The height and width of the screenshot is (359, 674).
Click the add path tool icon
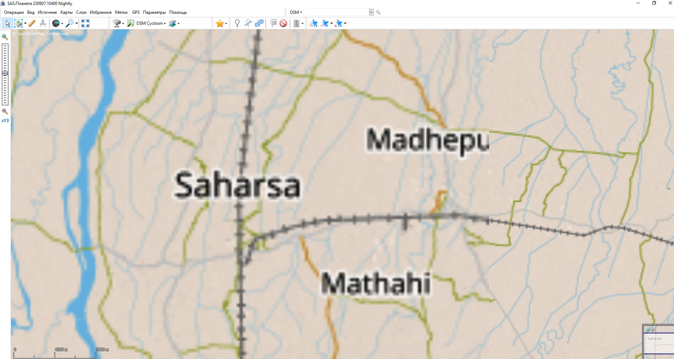[248, 23]
